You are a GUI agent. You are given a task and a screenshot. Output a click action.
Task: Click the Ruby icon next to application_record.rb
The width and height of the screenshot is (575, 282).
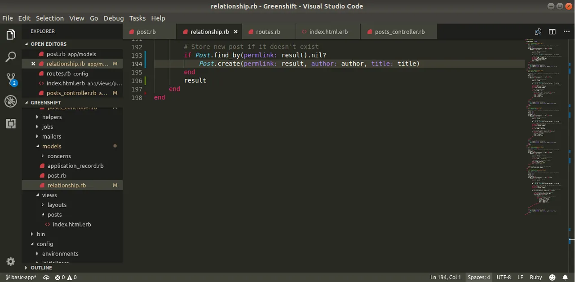point(42,166)
